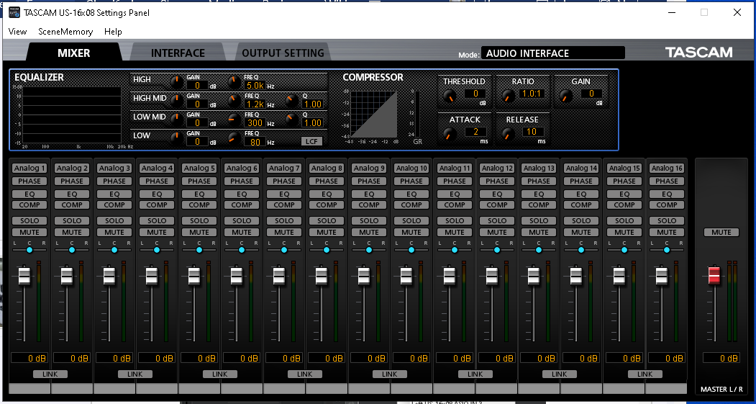Click the compressor ATTACK knob
756x404 pixels.
coord(450,134)
